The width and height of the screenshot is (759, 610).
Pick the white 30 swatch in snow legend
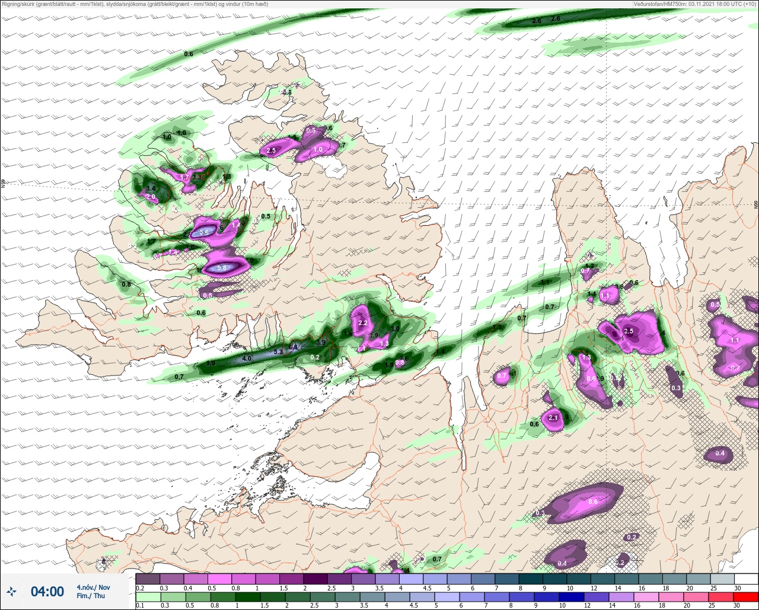click(x=746, y=579)
